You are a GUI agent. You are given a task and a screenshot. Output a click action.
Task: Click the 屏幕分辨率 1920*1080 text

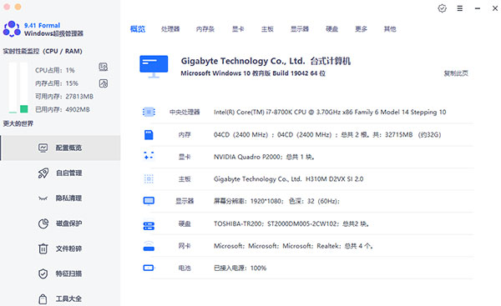(276, 201)
